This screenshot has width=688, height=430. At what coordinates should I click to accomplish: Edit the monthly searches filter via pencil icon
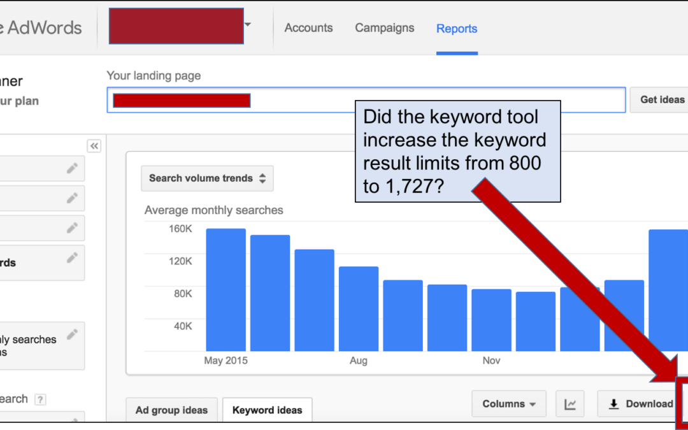pyautogui.click(x=73, y=334)
